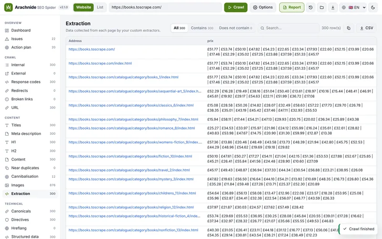Click the Directives shield icon
Image resolution: width=382 pixels, height=239 pixels.
[7, 220]
